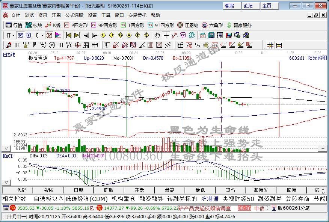
Task: Sort by the 现价 column header
Action: (230, 190)
